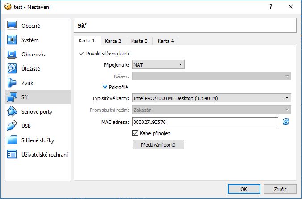
Task: Open the Typ síťové karty dropdown
Action: pos(212,98)
